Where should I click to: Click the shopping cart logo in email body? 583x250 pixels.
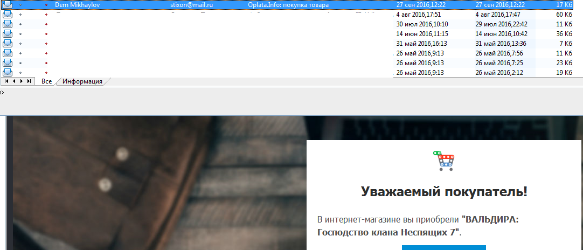pyautogui.click(x=443, y=161)
